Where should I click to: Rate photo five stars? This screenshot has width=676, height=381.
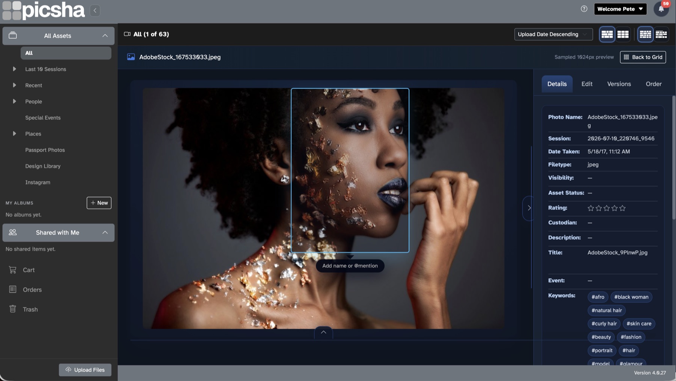(622, 208)
